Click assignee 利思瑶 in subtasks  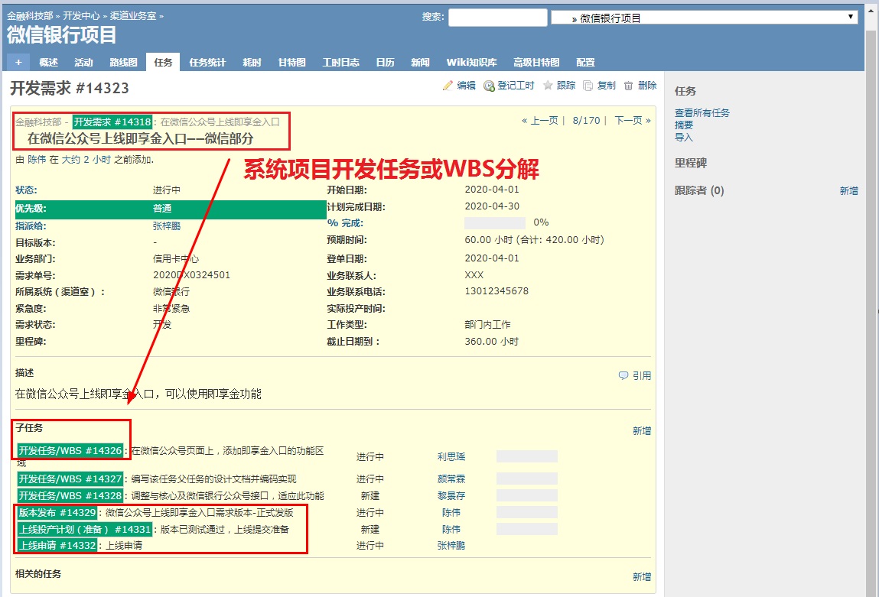point(451,456)
